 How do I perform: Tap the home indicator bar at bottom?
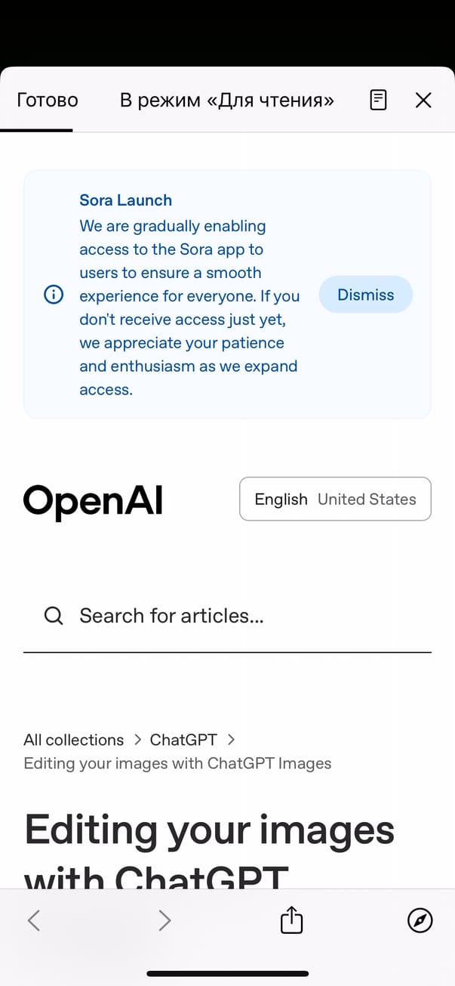click(x=227, y=974)
